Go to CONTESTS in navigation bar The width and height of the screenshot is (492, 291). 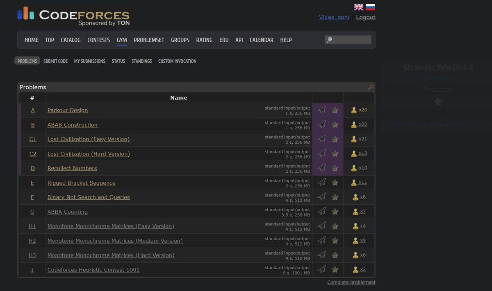point(99,40)
